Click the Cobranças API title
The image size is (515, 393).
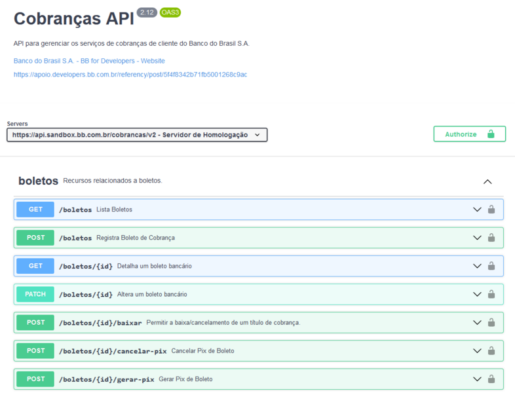click(x=74, y=18)
